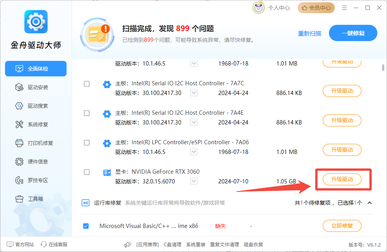Switch to the 全面体检 tab
This screenshot has height=252, width=387.
36,69
